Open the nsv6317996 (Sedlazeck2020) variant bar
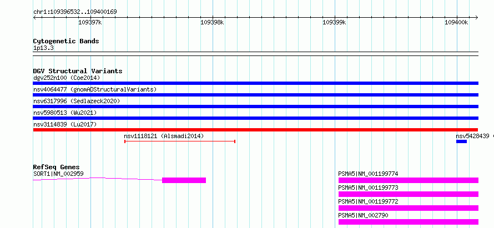Image resolution: width=494 pixels, height=228 pixels. point(255,107)
